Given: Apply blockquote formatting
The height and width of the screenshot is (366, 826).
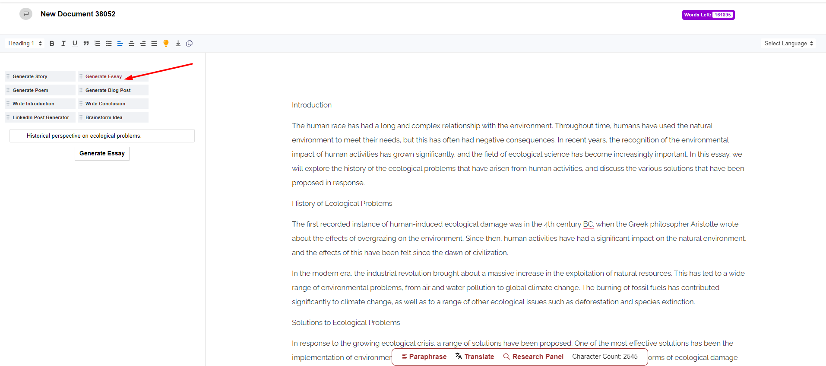Looking at the screenshot, I should (x=86, y=43).
